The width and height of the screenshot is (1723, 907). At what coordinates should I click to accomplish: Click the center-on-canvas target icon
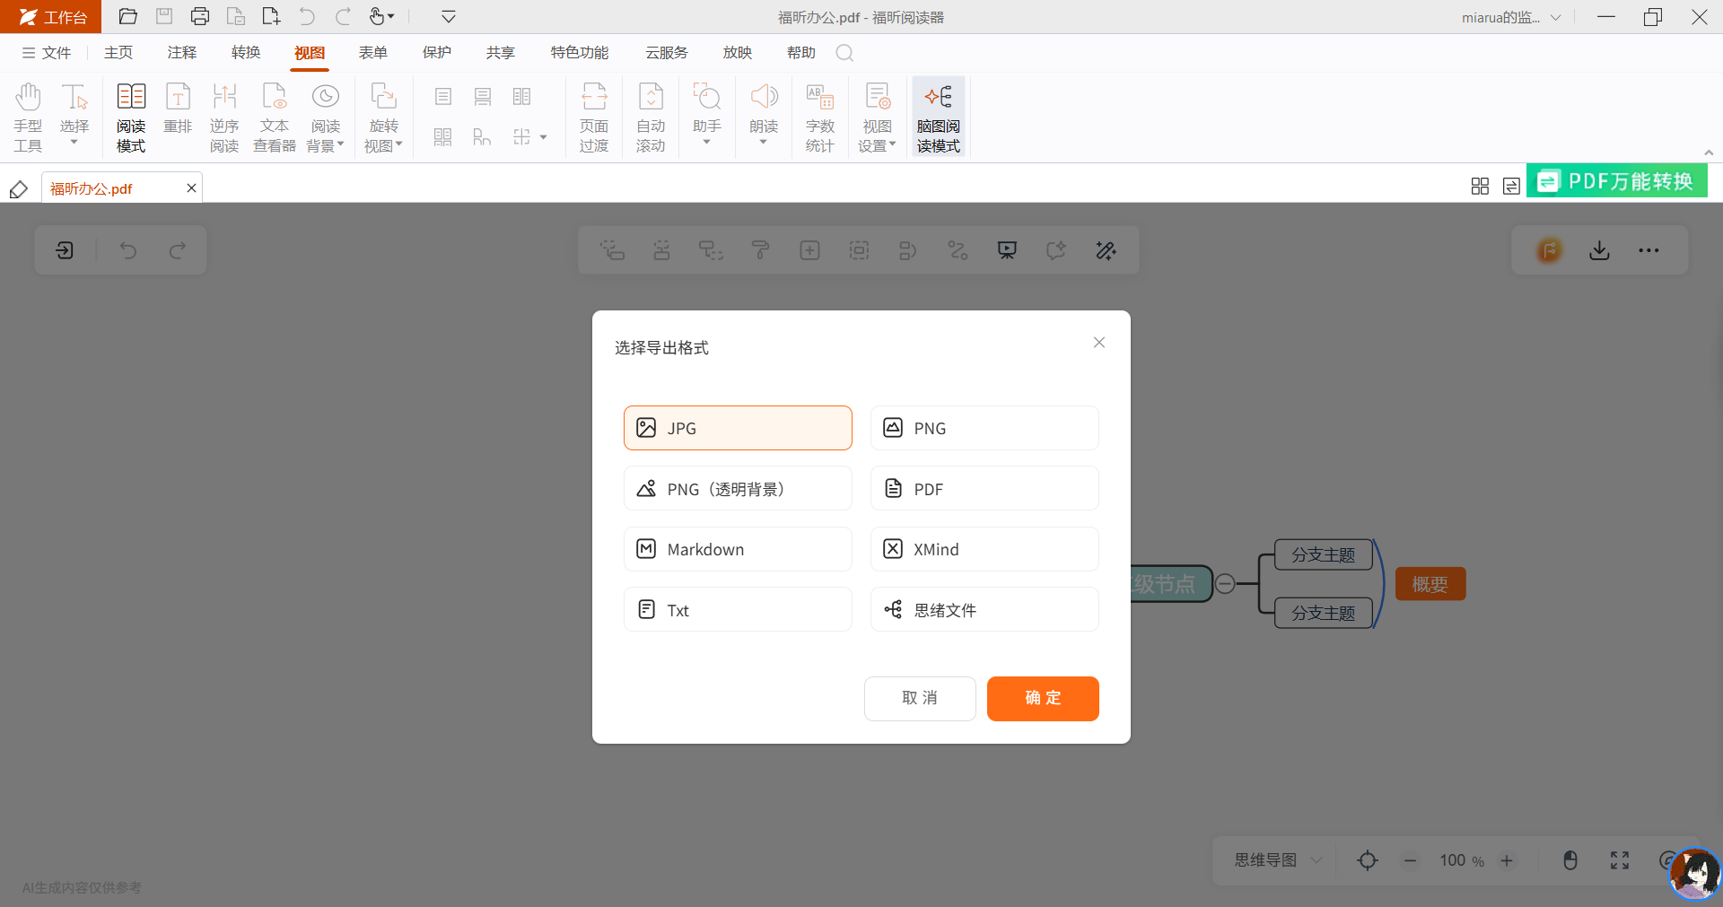pos(1368,860)
